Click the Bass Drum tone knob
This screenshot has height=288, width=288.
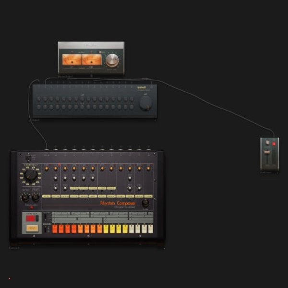[56, 178]
